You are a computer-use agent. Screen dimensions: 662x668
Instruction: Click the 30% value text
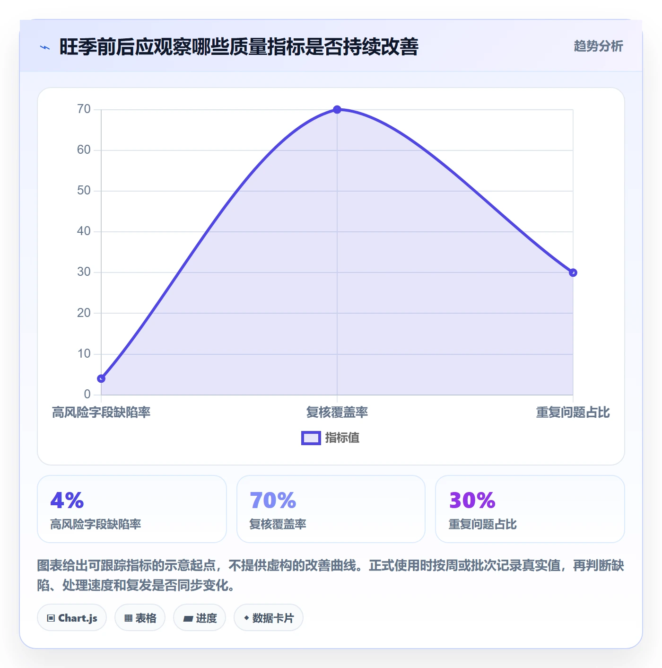pyautogui.click(x=472, y=501)
